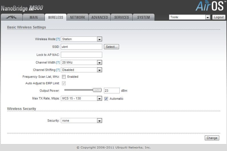Click the Ubiquiti Networks copyright text
Screen dimensions: 227x151
pyautogui.click(x=114, y=148)
